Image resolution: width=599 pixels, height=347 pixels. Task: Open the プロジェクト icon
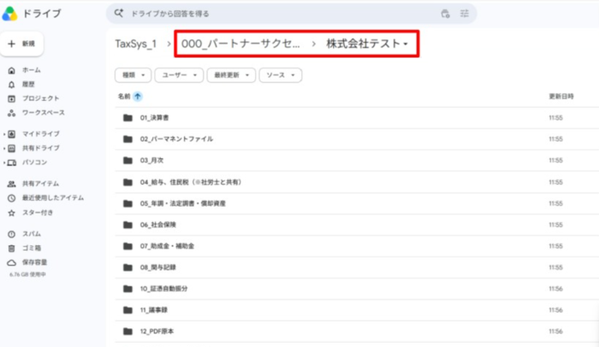(x=11, y=98)
